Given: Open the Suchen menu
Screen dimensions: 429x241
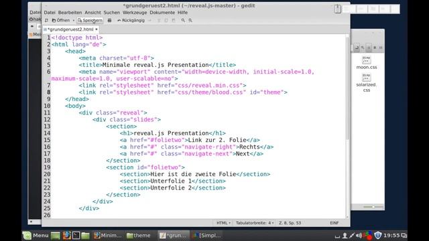Looking at the screenshot, I should pyautogui.click(x=112, y=12).
